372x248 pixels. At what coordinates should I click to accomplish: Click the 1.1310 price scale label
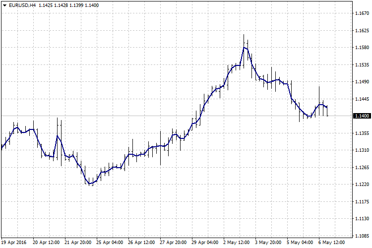[x=362, y=150]
